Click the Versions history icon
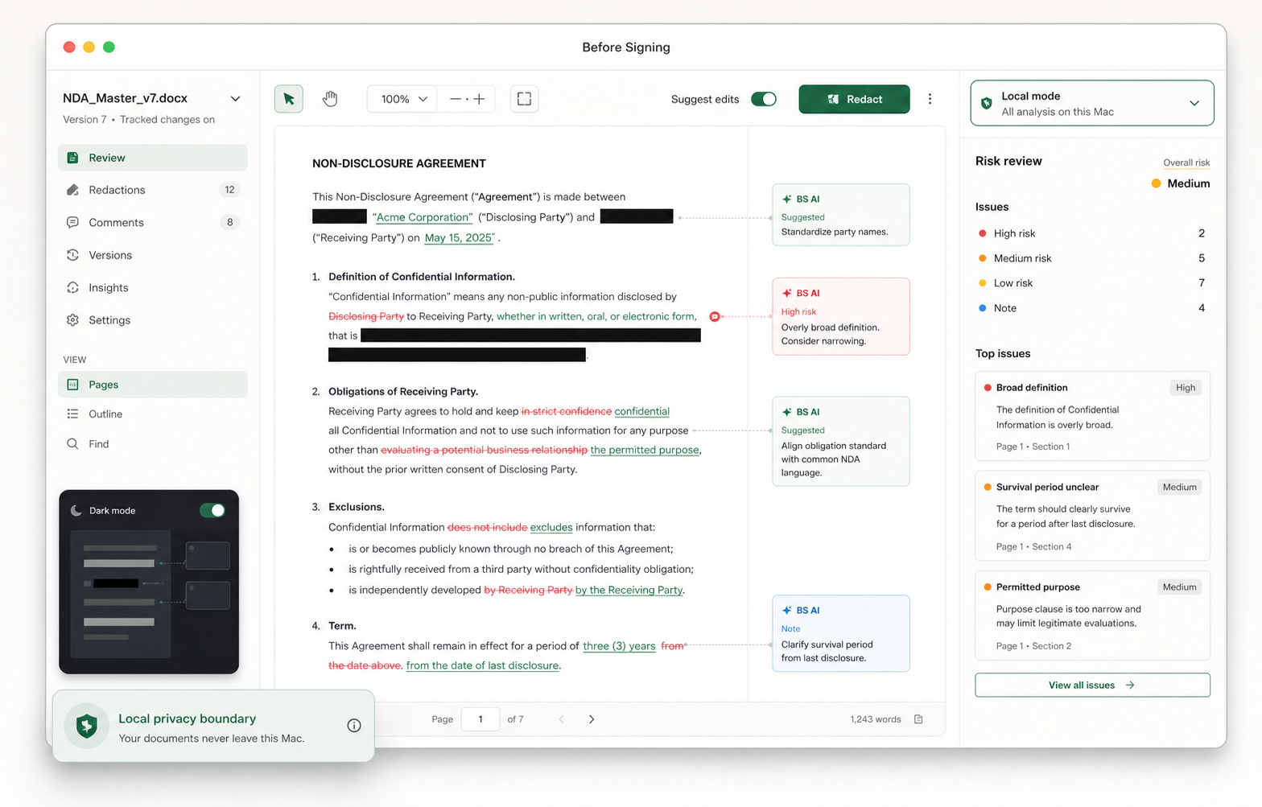The width and height of the screenshot is (1262, 807). pyautogui.click(x=72, y=255)
